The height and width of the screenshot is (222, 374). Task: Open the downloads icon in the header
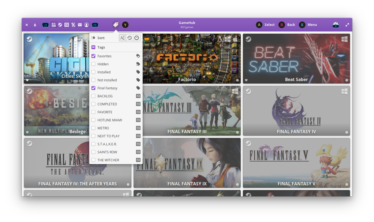(x=35, y=25)
